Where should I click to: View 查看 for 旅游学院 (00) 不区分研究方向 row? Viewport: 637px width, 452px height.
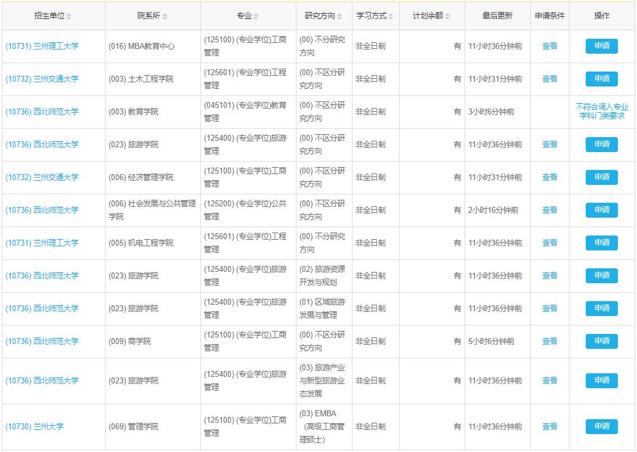click(x=550, y=144)
